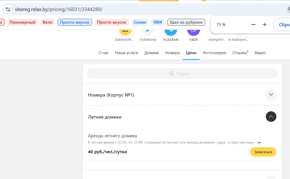Expand description with the three-dots button

(259, 143)
